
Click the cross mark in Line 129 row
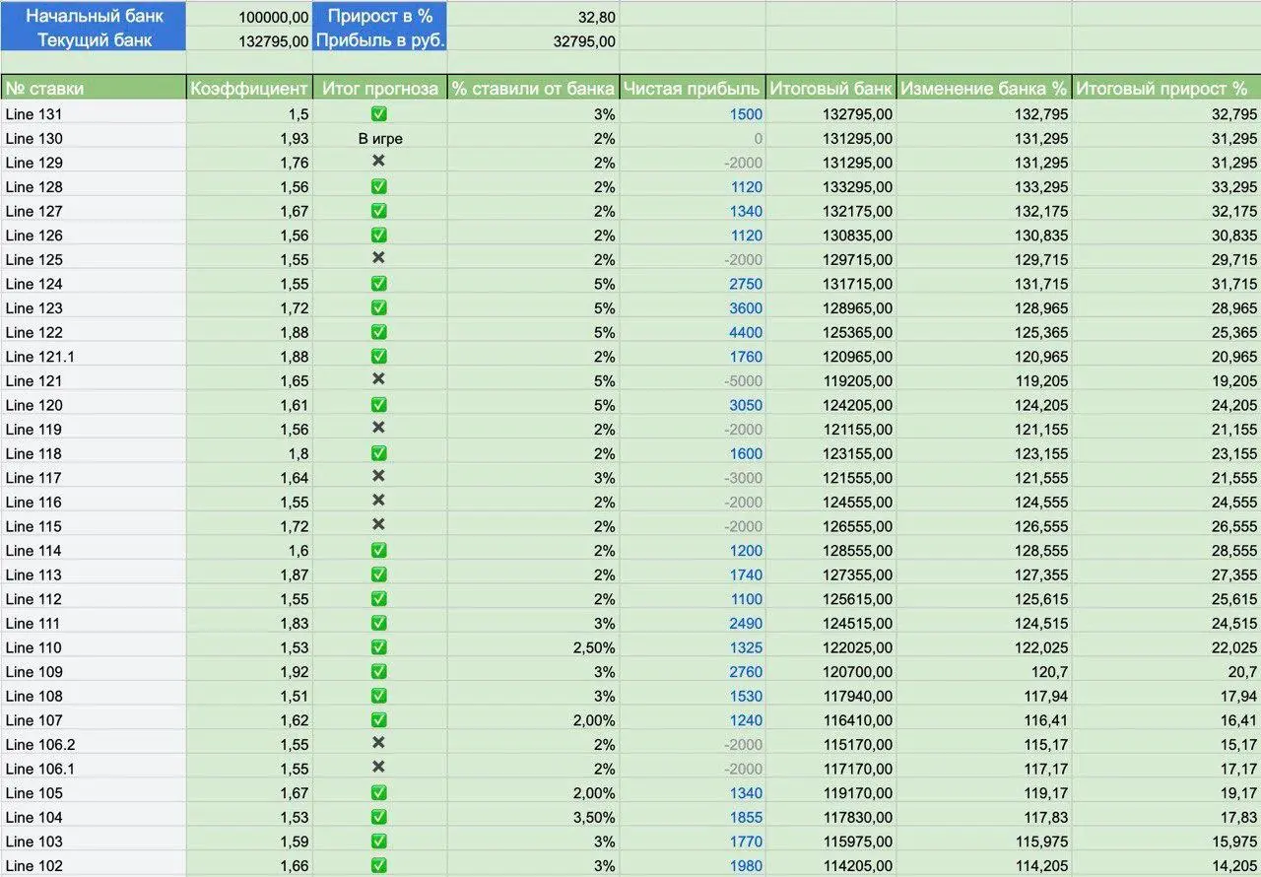(x=379, y=162)
